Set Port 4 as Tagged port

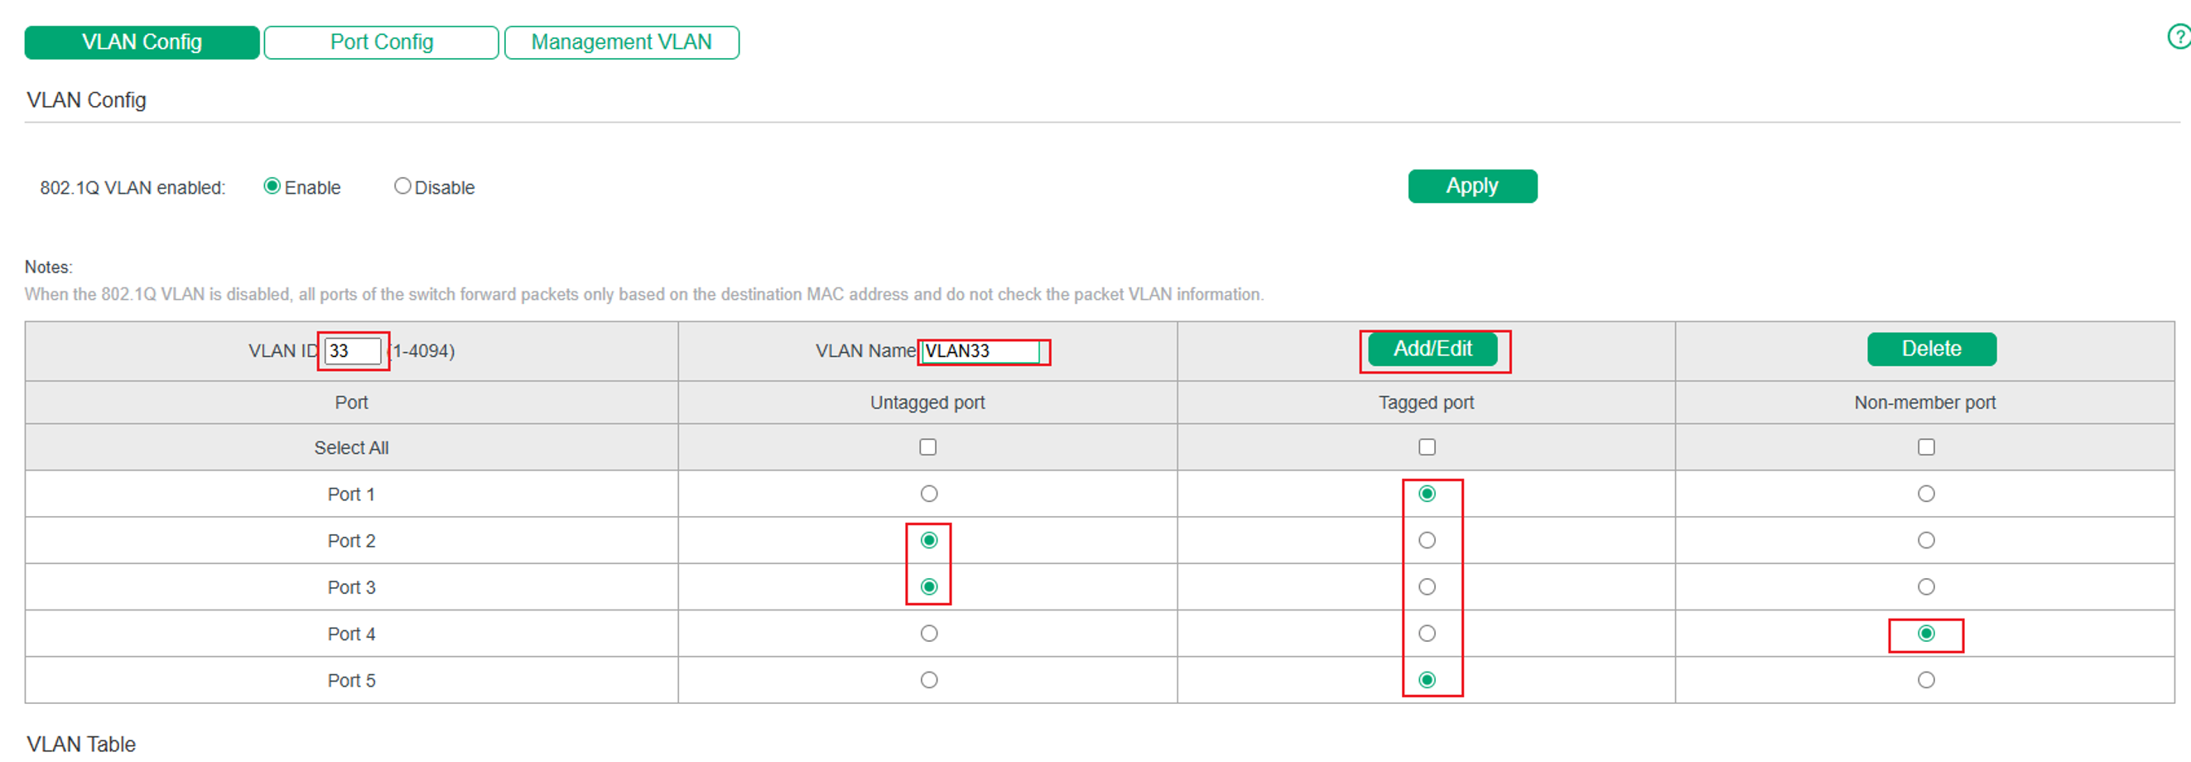click(x=1428, y=634)
